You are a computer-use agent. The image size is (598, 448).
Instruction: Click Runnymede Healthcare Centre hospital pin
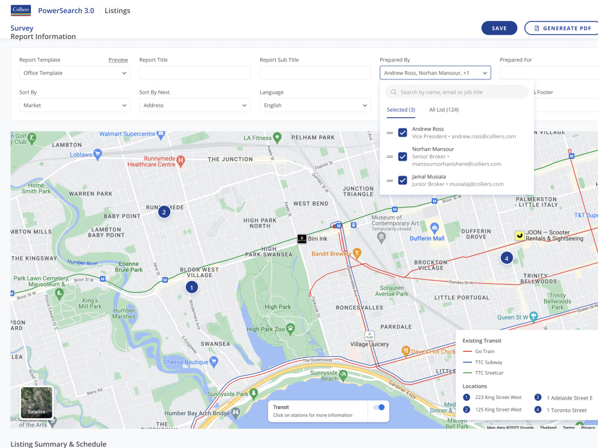click(181, 161)
